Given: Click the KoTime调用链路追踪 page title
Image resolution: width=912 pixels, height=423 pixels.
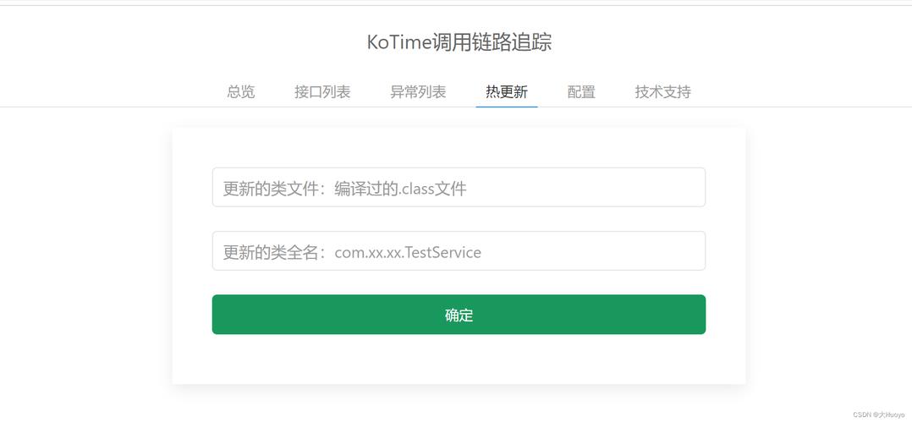Looking at the screenshot, I should [x=459, y=42].
